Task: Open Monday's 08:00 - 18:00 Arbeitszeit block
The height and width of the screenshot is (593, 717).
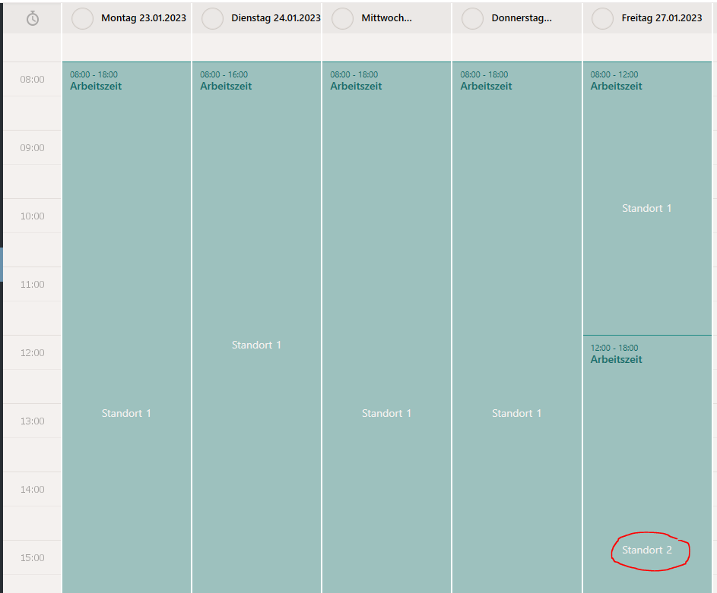Action: 127,327
